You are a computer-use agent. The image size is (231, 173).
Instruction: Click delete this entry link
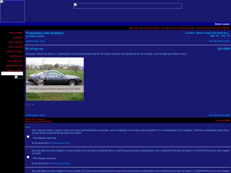(15, 61)
